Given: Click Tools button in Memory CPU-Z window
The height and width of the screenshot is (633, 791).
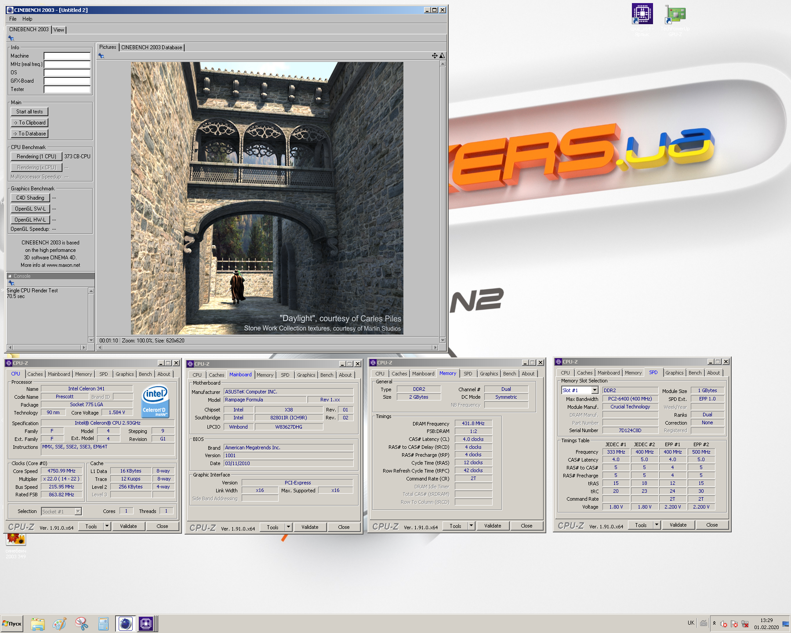Looking at the screenshot, I should tap(455, 526).
